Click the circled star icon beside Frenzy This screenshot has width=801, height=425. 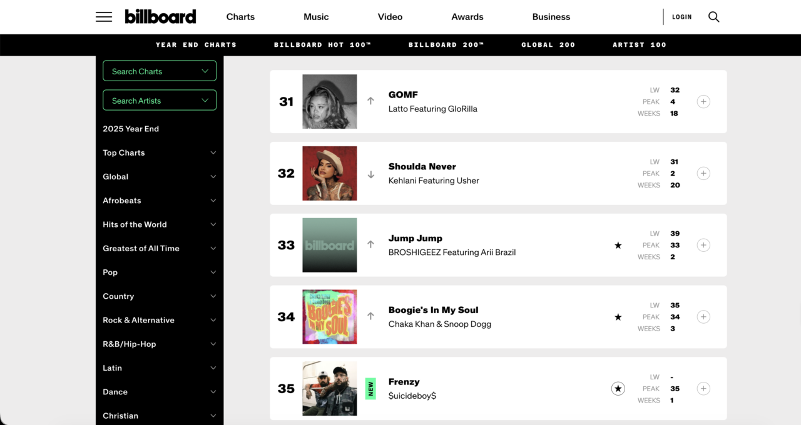(x=618, y=389)
